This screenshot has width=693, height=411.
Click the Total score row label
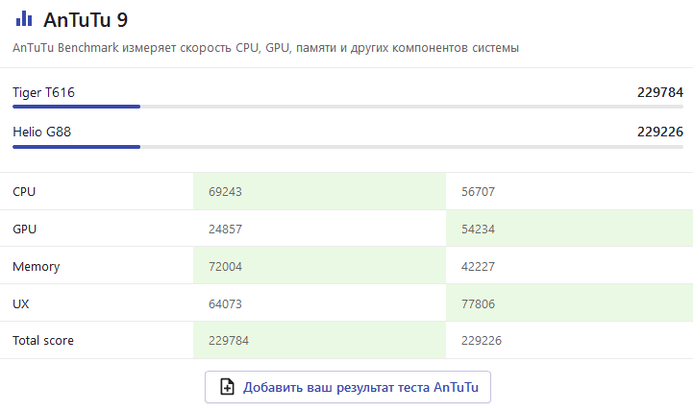[43, 340]
